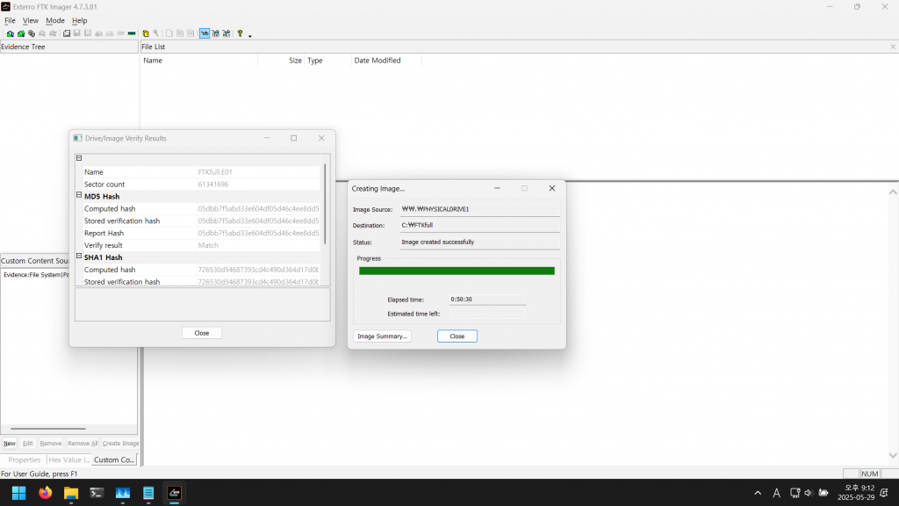Screen dimensions: 899x506
Task: Switch to the Properties tab
Action: [x=24, y=460]
